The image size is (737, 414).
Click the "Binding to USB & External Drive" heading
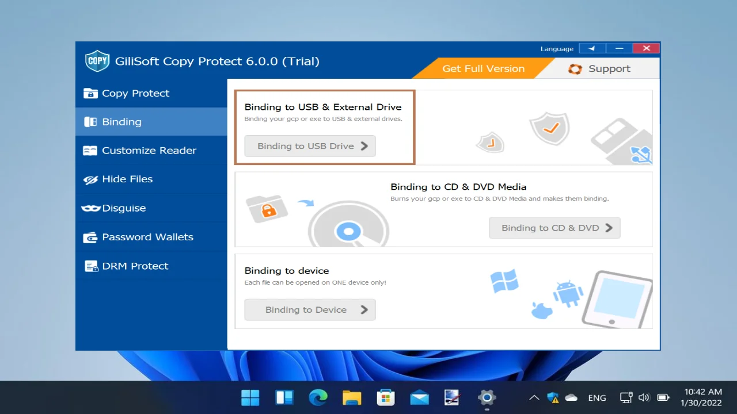(323, 107)
